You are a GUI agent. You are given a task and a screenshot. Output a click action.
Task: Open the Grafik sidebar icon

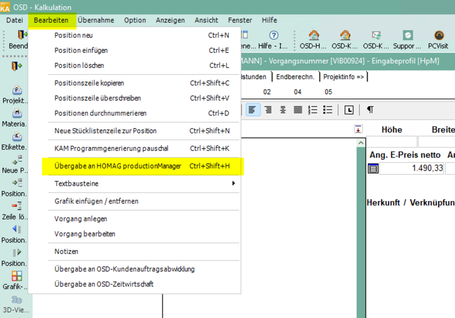coord(17,276)
